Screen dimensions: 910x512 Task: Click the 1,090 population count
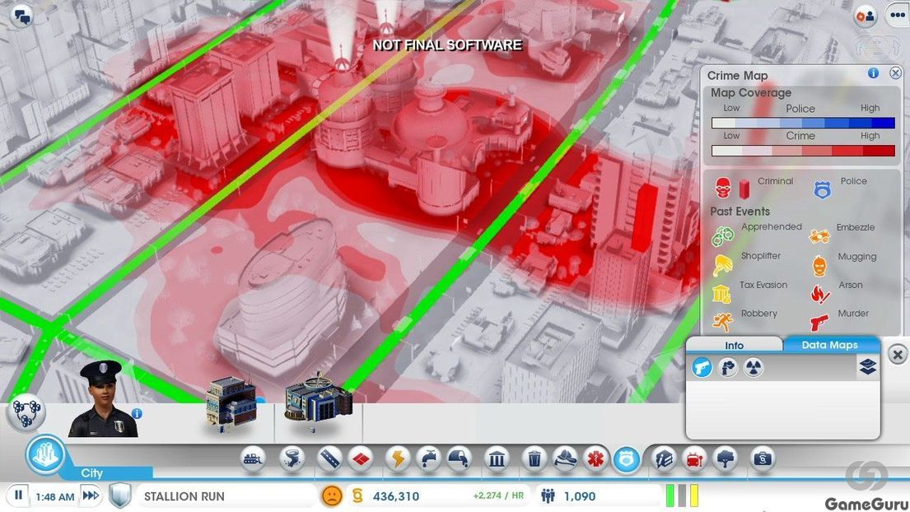point(579,496)
